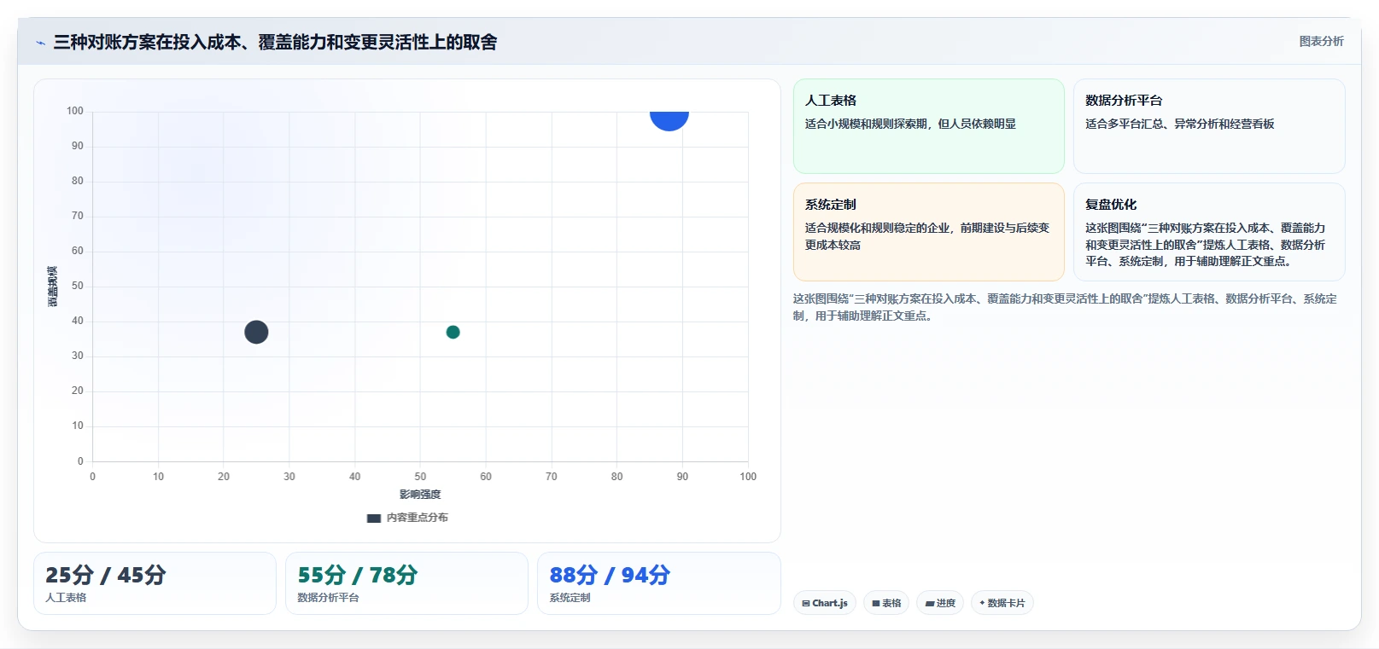Screen dimensions: 1379x649
Task: Click the 人工表格 label under score
Action: pos(66,598)
